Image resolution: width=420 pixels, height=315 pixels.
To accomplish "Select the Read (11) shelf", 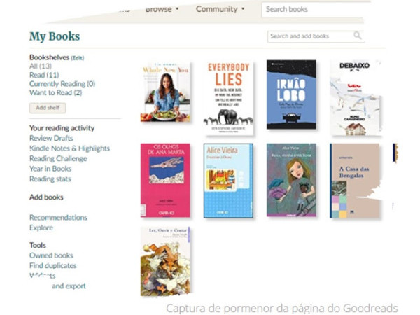I will pyautogui.click(x=44, y=75).
